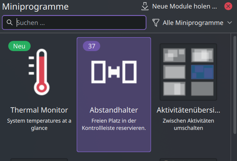Open the Alle Miniprogramme filter dropdown
The height and width of the screenshot is (161, 237).
[x=192, y=23]
